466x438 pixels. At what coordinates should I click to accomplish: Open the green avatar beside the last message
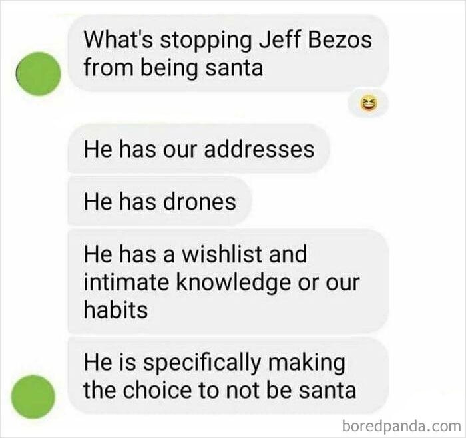33,397
